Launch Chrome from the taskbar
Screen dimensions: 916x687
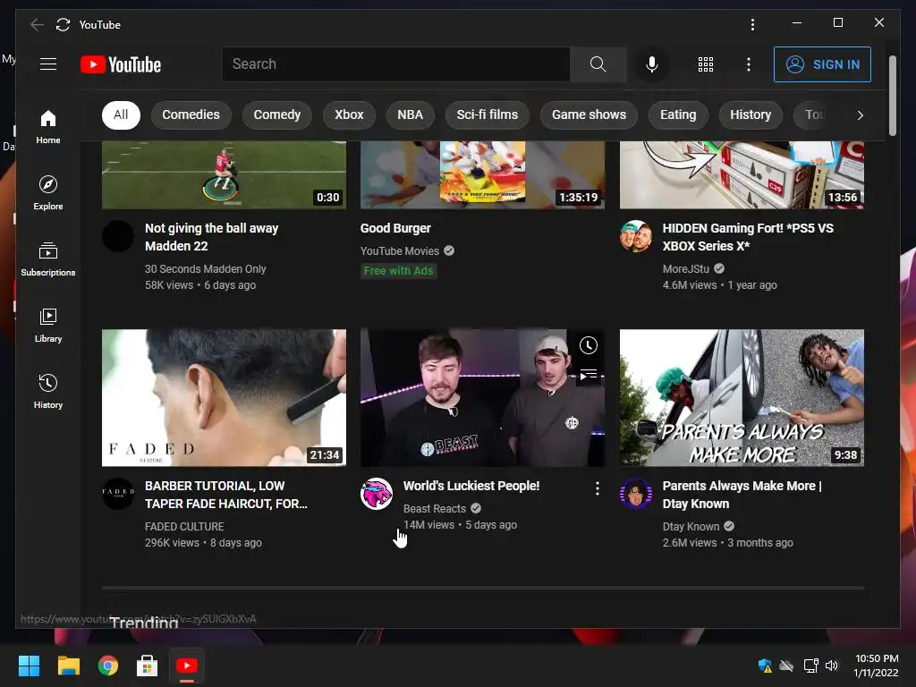(x=108, y=666)
